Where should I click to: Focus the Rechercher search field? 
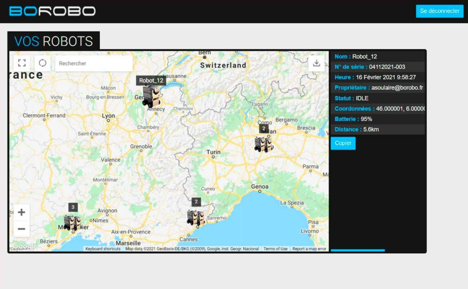click(x=94, y=63)
